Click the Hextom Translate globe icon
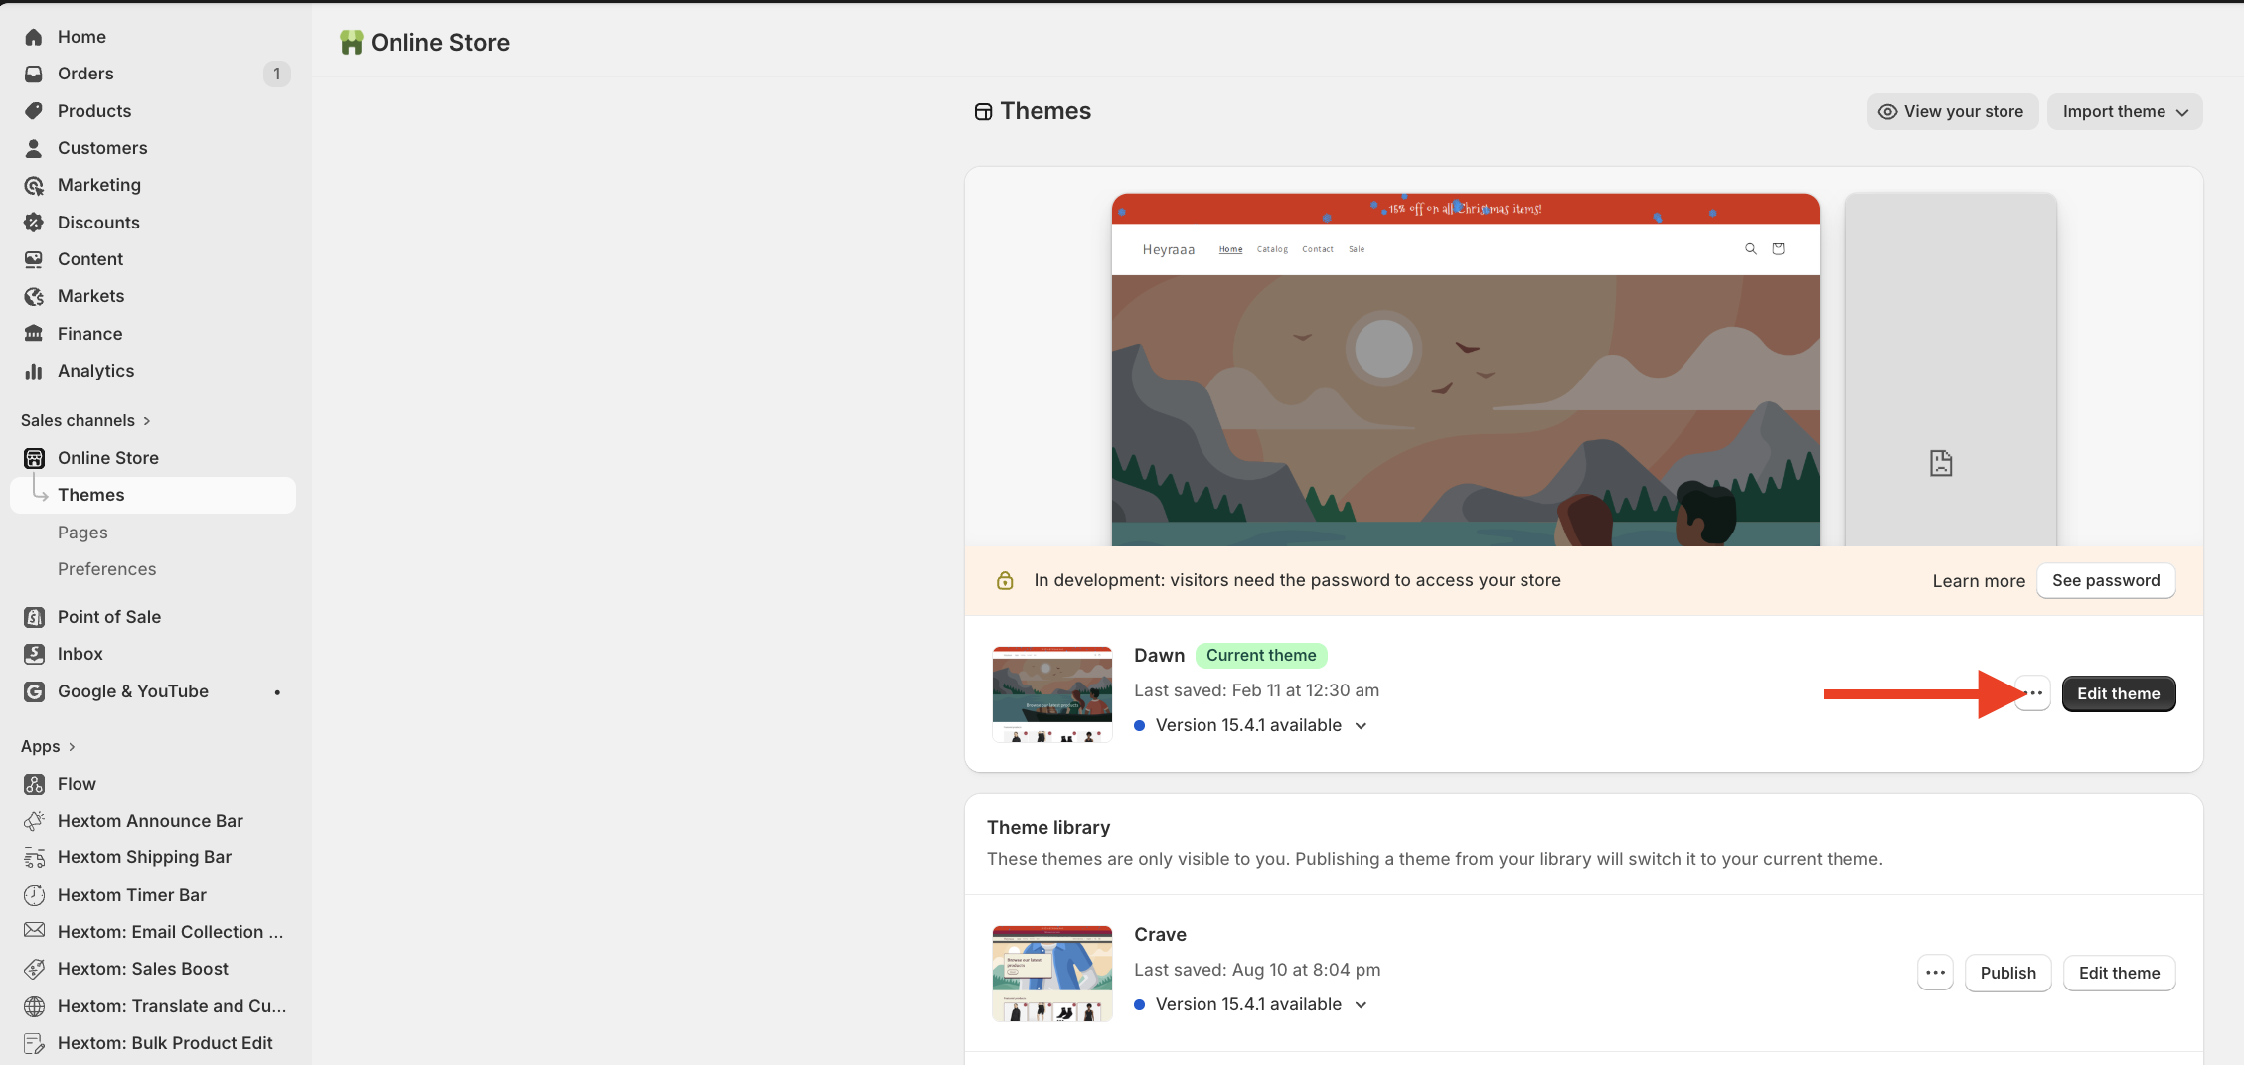 (x=34, y=1006)
